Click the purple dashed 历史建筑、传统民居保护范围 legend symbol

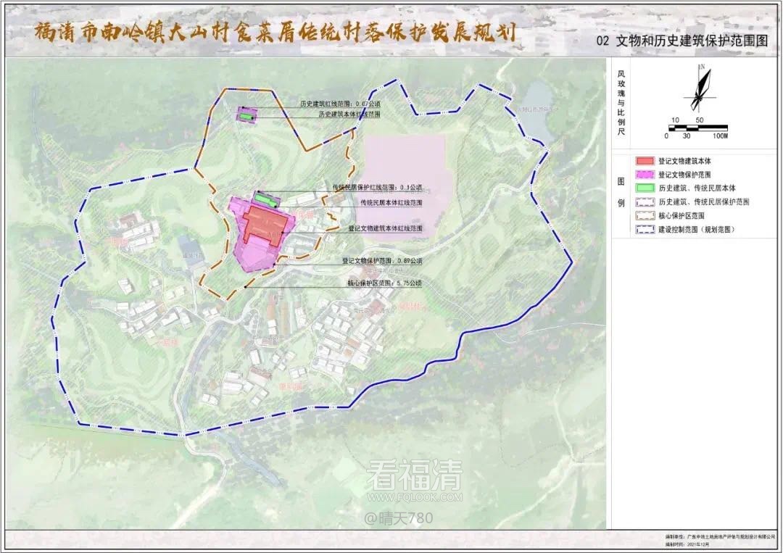click(x=645, y=201)
